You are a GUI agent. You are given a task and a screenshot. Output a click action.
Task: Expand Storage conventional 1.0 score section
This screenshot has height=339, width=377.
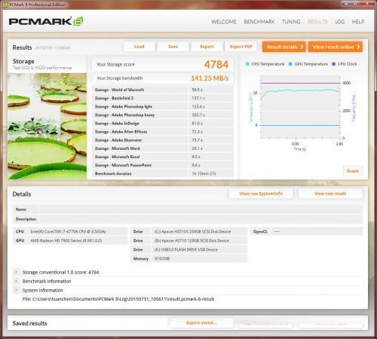[x=16, y=272]
